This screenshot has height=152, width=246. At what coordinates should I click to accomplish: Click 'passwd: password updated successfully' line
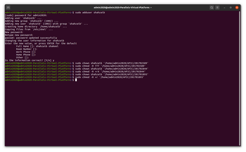coord(31,38)
